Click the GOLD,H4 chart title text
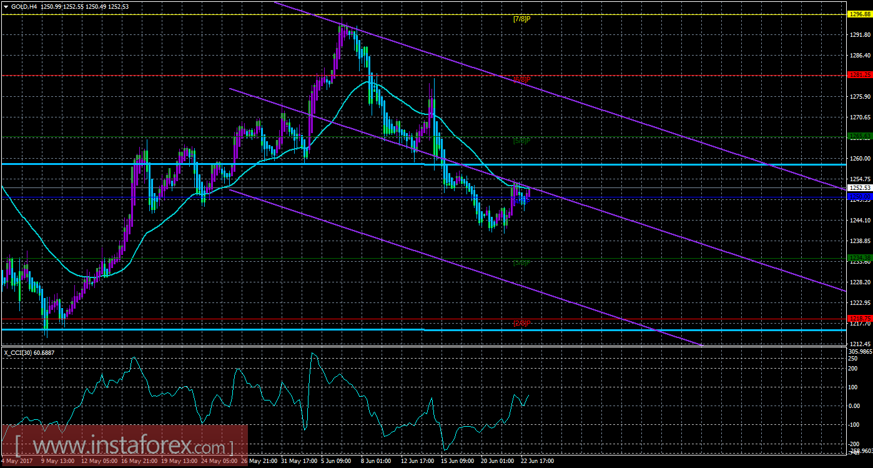873x468 pixels. pyautogui.click(x=25, y=6)
